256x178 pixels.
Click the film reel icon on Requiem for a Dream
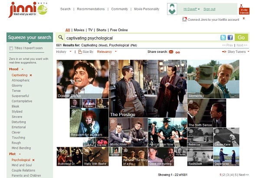point(74,111)
